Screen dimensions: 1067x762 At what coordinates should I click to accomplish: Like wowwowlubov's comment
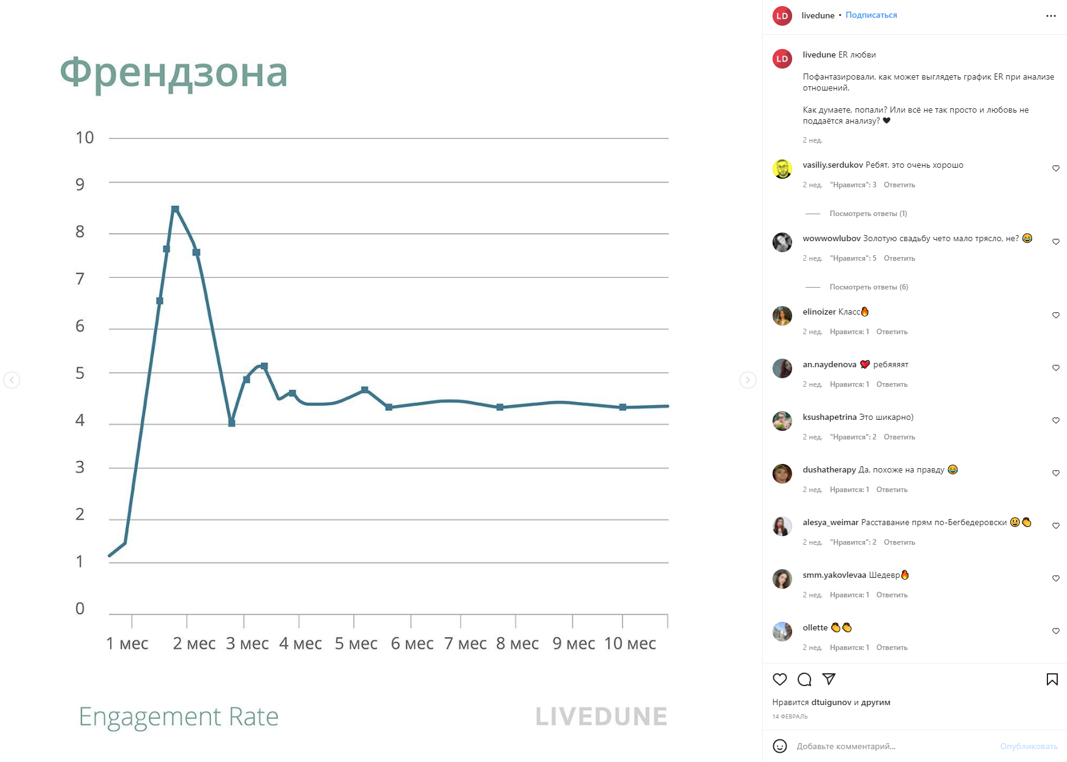click(1055, 242)
